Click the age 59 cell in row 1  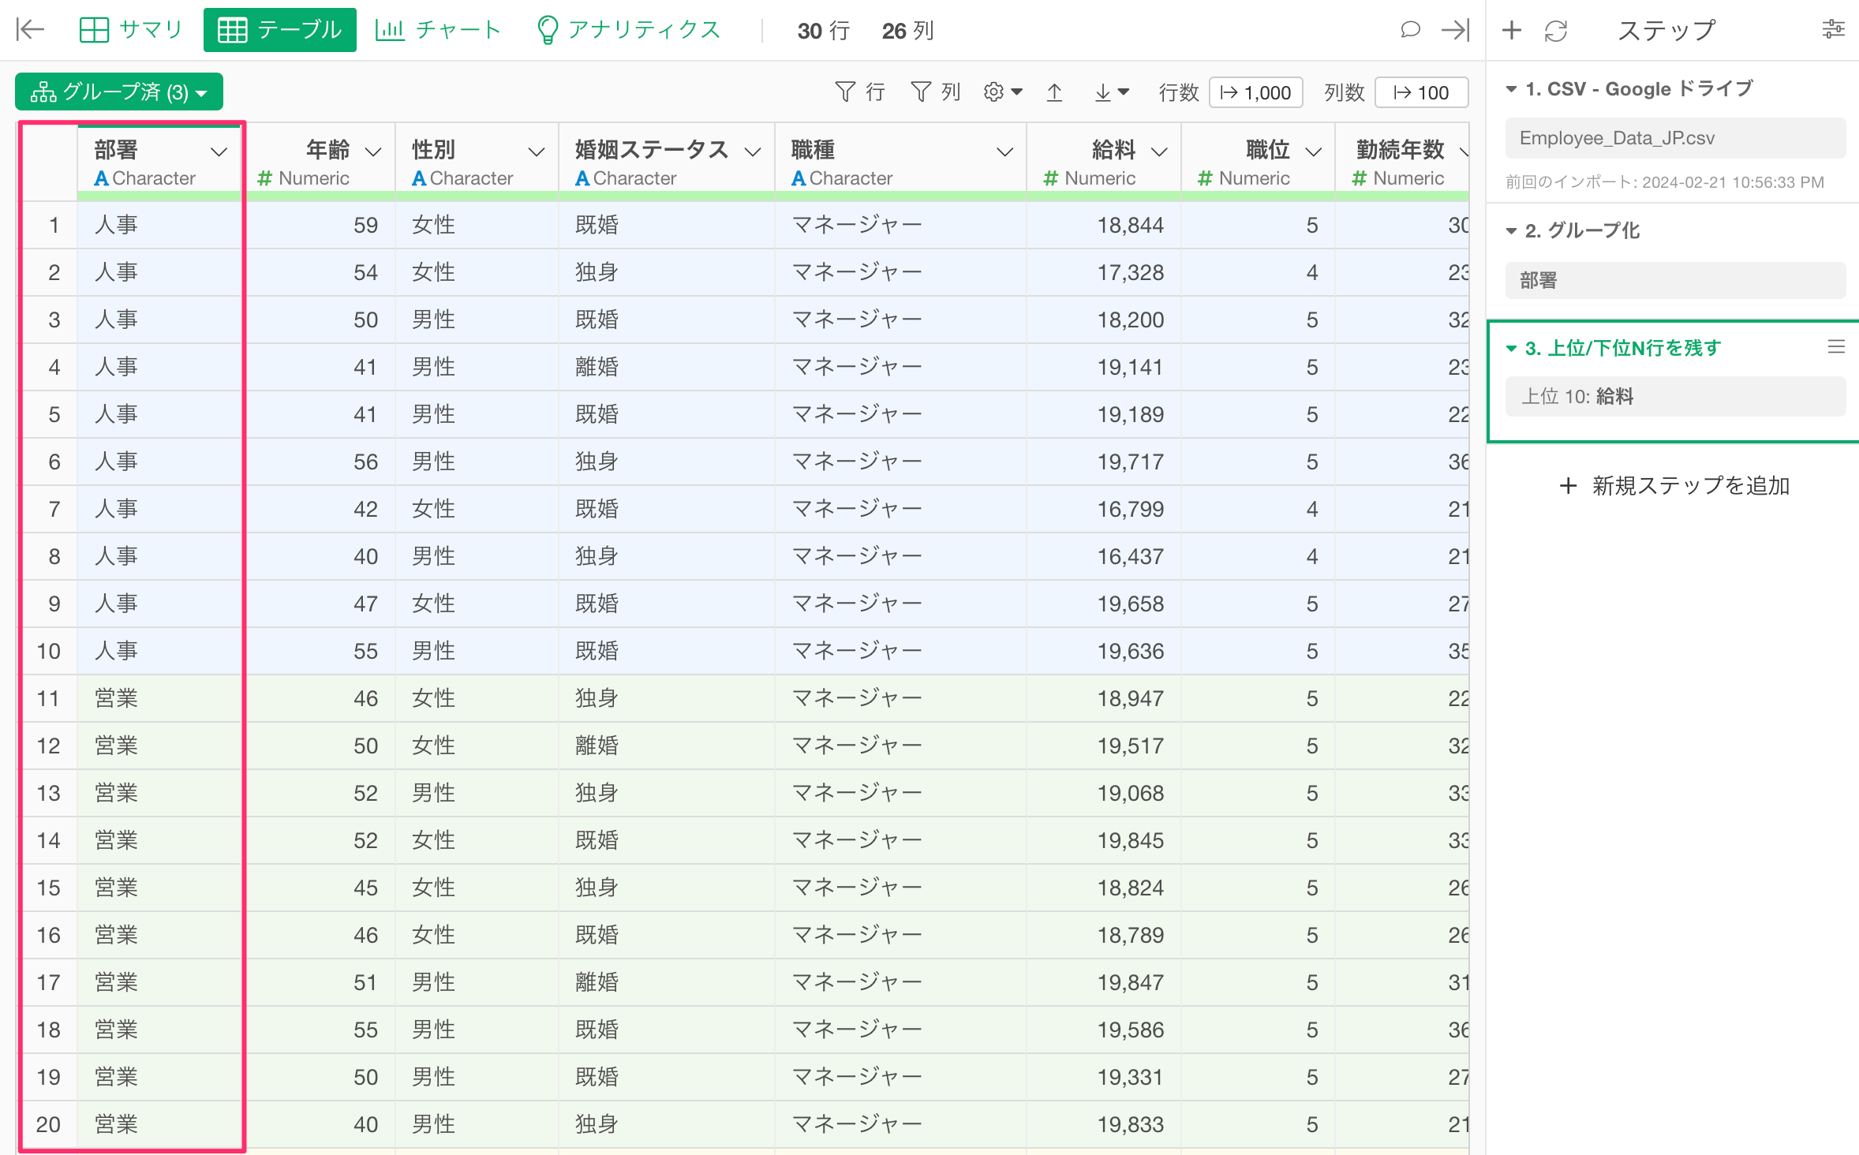(319, 225)
